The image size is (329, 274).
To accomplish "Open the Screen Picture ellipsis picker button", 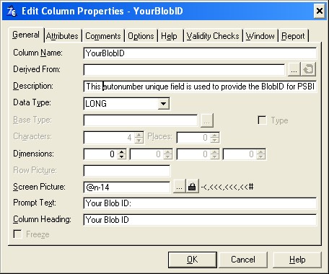I will pyautogui.click(x=180, y=187).
